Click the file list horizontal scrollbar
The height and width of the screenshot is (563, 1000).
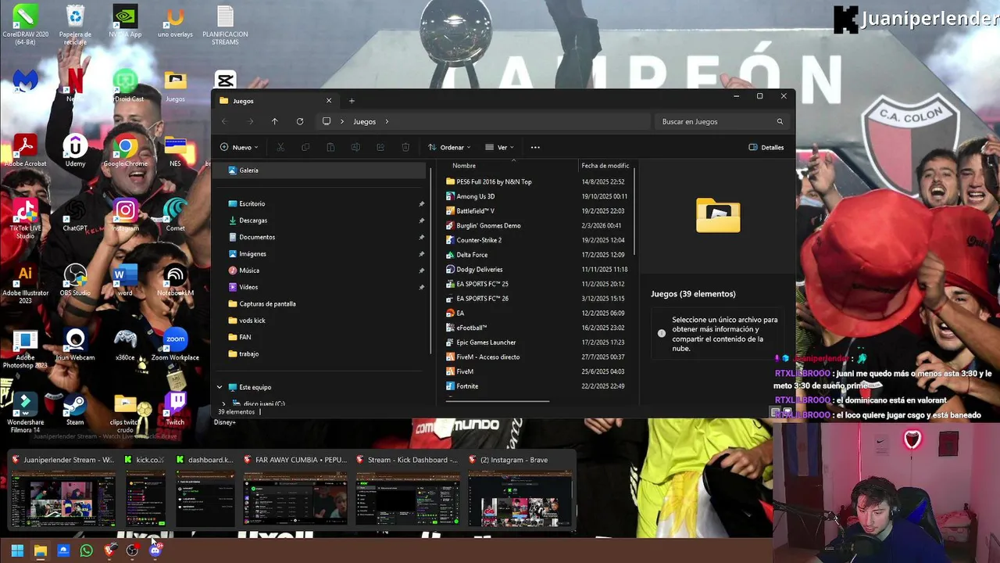click(498, 401)
